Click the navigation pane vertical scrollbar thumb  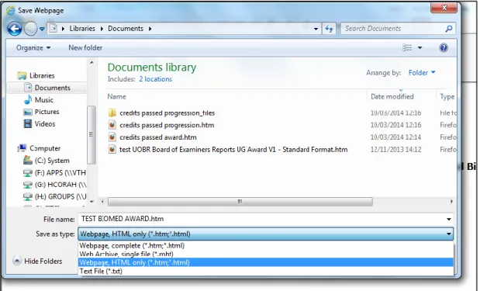(x=91, y=134)
